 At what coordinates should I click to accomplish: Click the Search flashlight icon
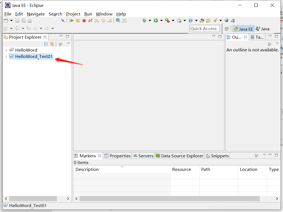(215, 20)
